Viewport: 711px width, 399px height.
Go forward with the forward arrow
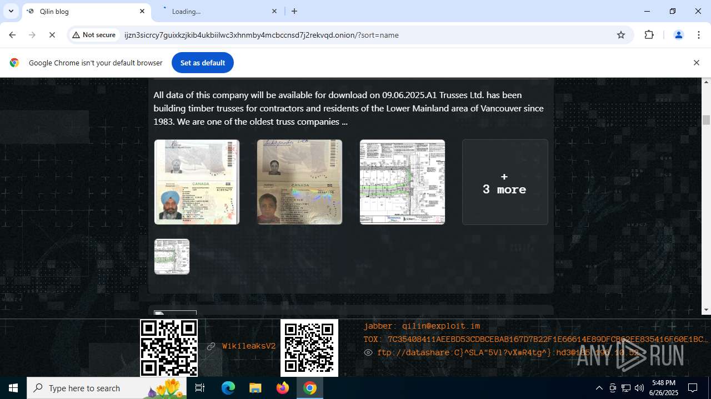tap(32, 35)
